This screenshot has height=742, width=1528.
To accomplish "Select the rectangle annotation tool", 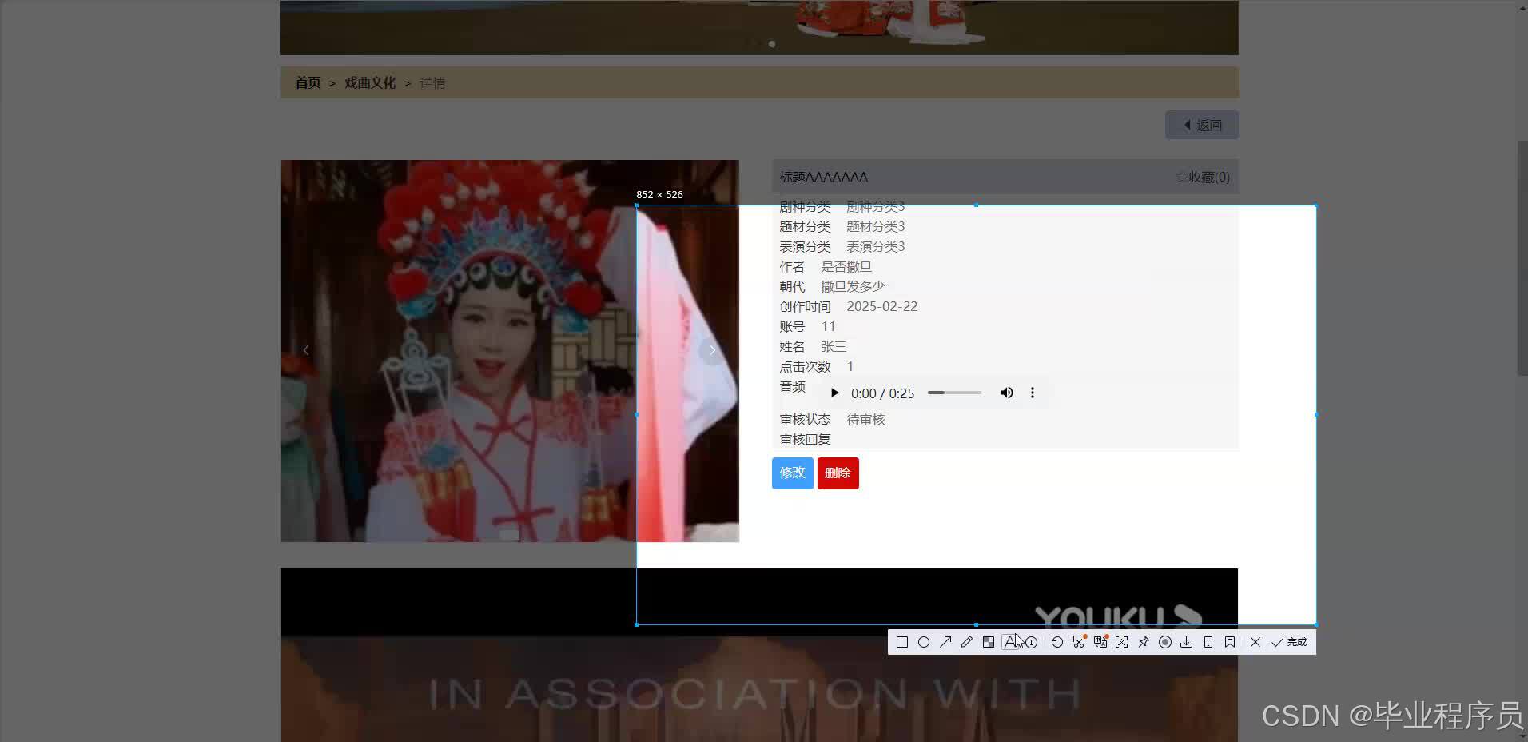I will coord(902,642).
